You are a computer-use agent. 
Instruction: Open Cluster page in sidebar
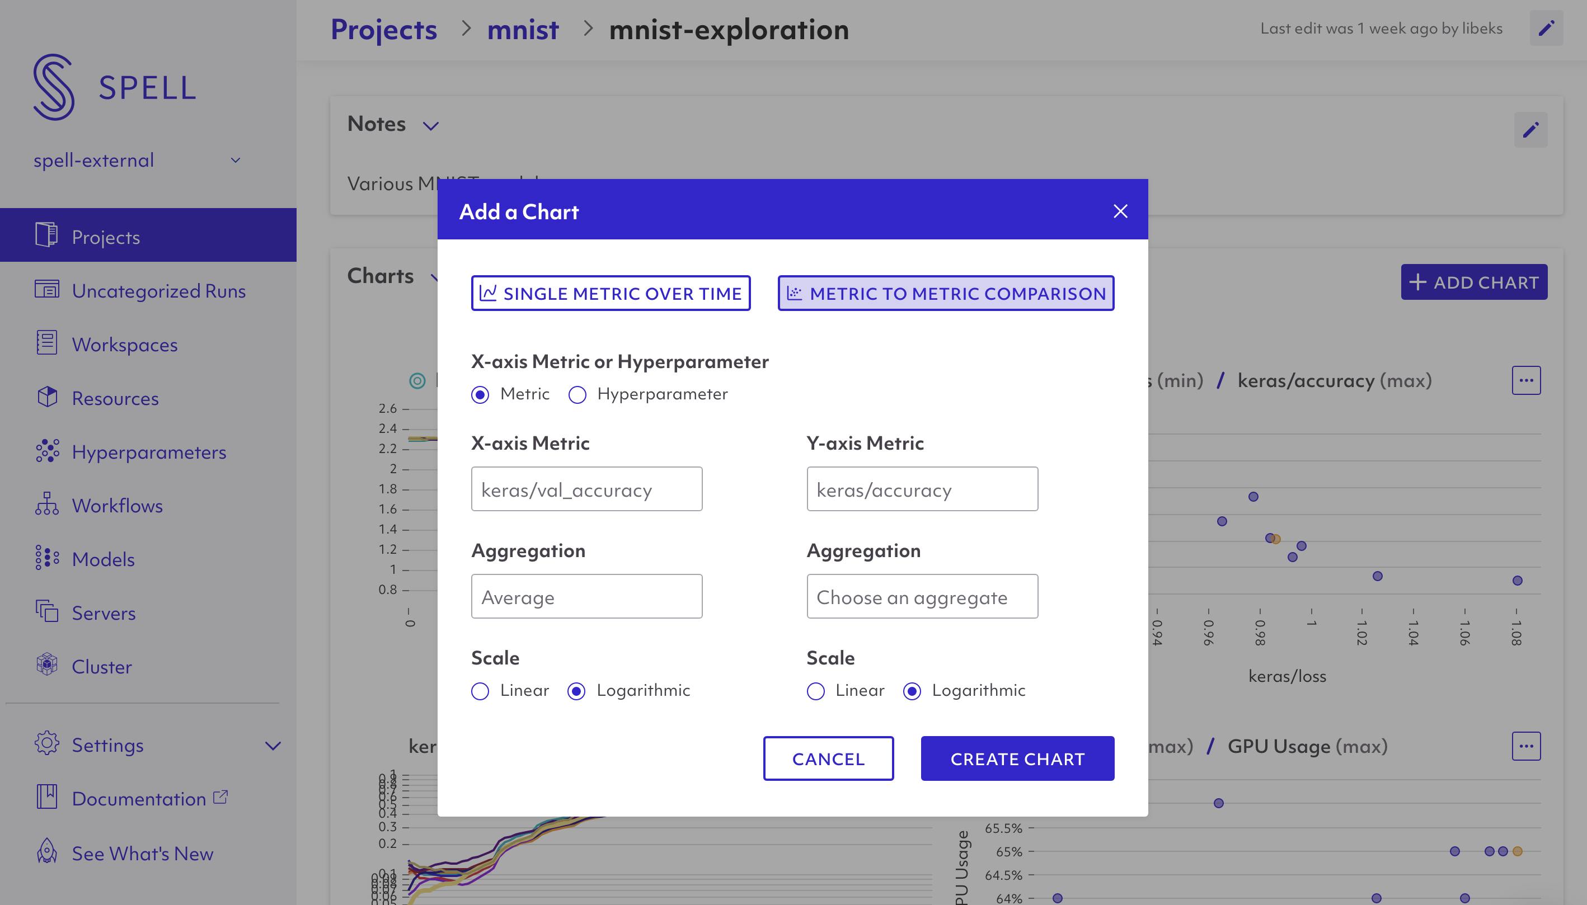point(102,667)
